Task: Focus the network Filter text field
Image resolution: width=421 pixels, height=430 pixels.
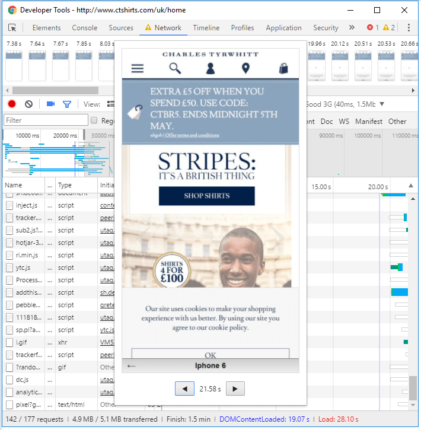Action: point(45,120)
